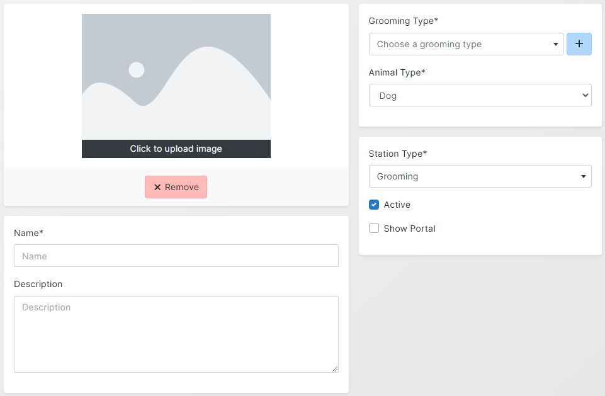
Task: Enable the Show Portal checkbox
Action: pos(374,229)
